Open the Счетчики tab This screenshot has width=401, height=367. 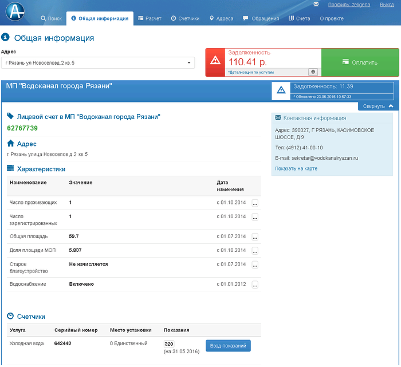185,18
